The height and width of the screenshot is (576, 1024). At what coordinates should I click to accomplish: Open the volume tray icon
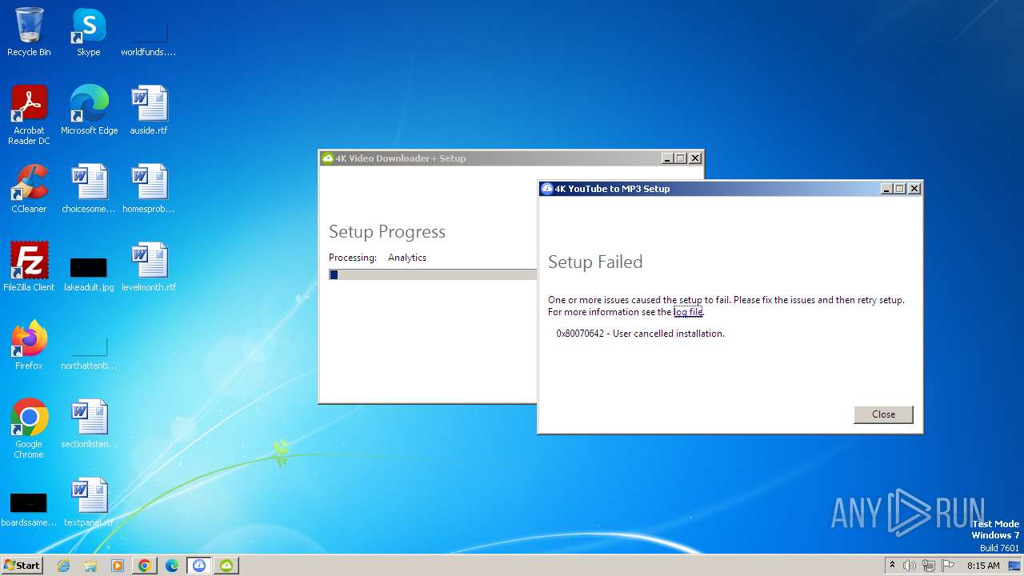pos(910,566)
